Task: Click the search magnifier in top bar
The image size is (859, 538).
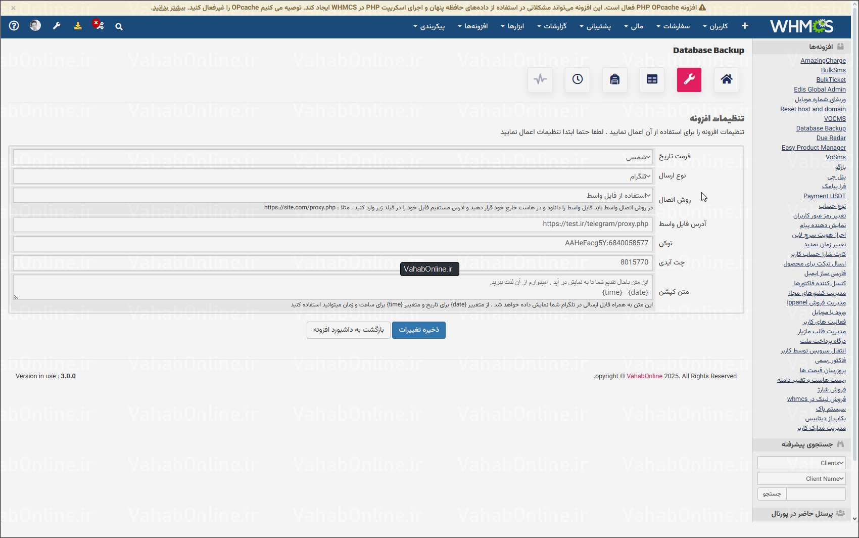Action: (x=119, y=26)
